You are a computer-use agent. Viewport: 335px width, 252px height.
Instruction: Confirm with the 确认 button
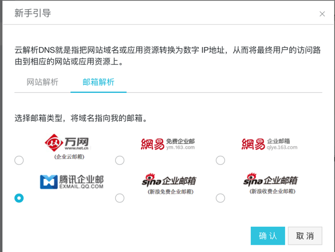(x=267, y=236)
